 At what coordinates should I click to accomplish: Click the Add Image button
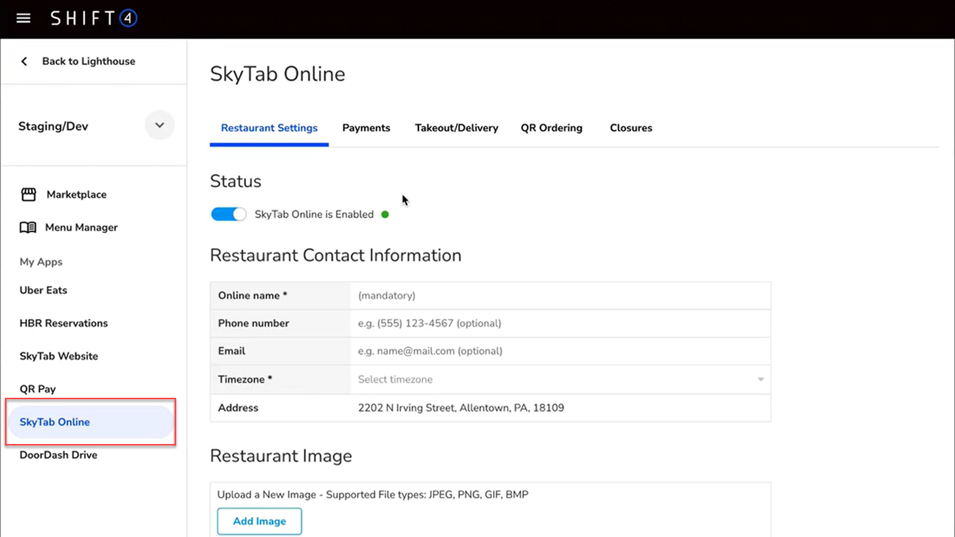tap(259, 521)
